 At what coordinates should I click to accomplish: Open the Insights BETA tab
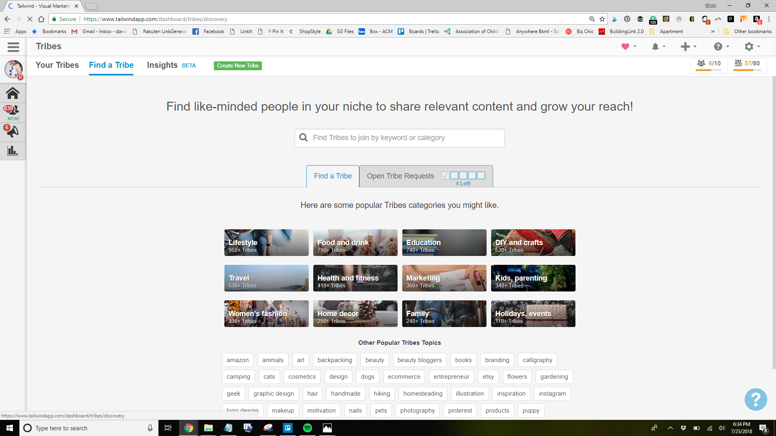point(171,65)
